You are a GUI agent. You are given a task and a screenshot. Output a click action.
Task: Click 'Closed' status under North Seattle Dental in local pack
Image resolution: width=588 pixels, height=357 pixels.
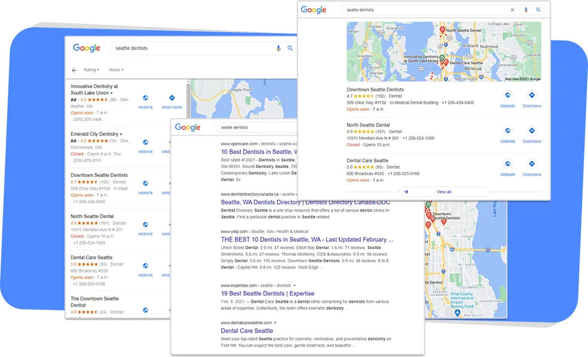tap(353, 145)
